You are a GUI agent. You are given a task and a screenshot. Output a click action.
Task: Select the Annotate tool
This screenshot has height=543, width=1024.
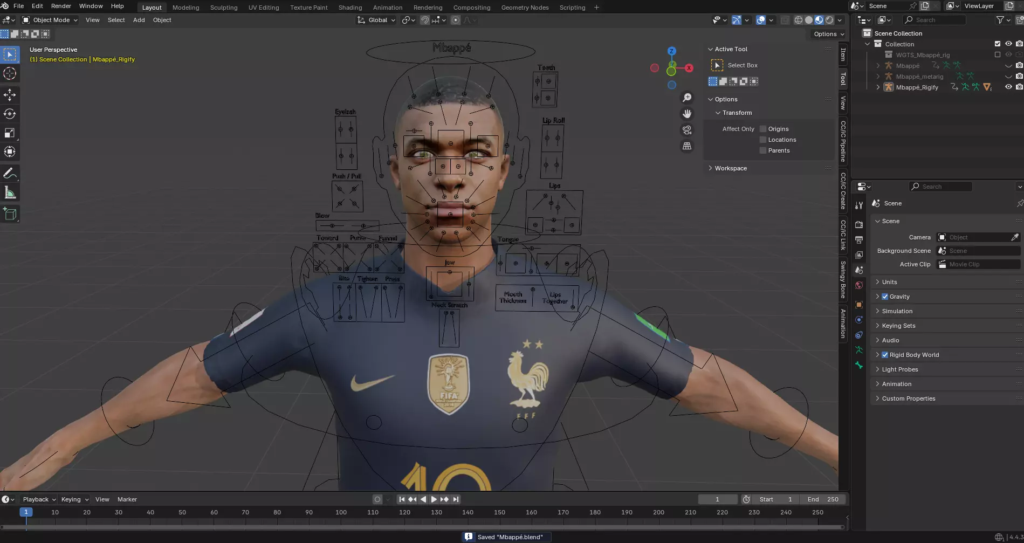[10, 173]
